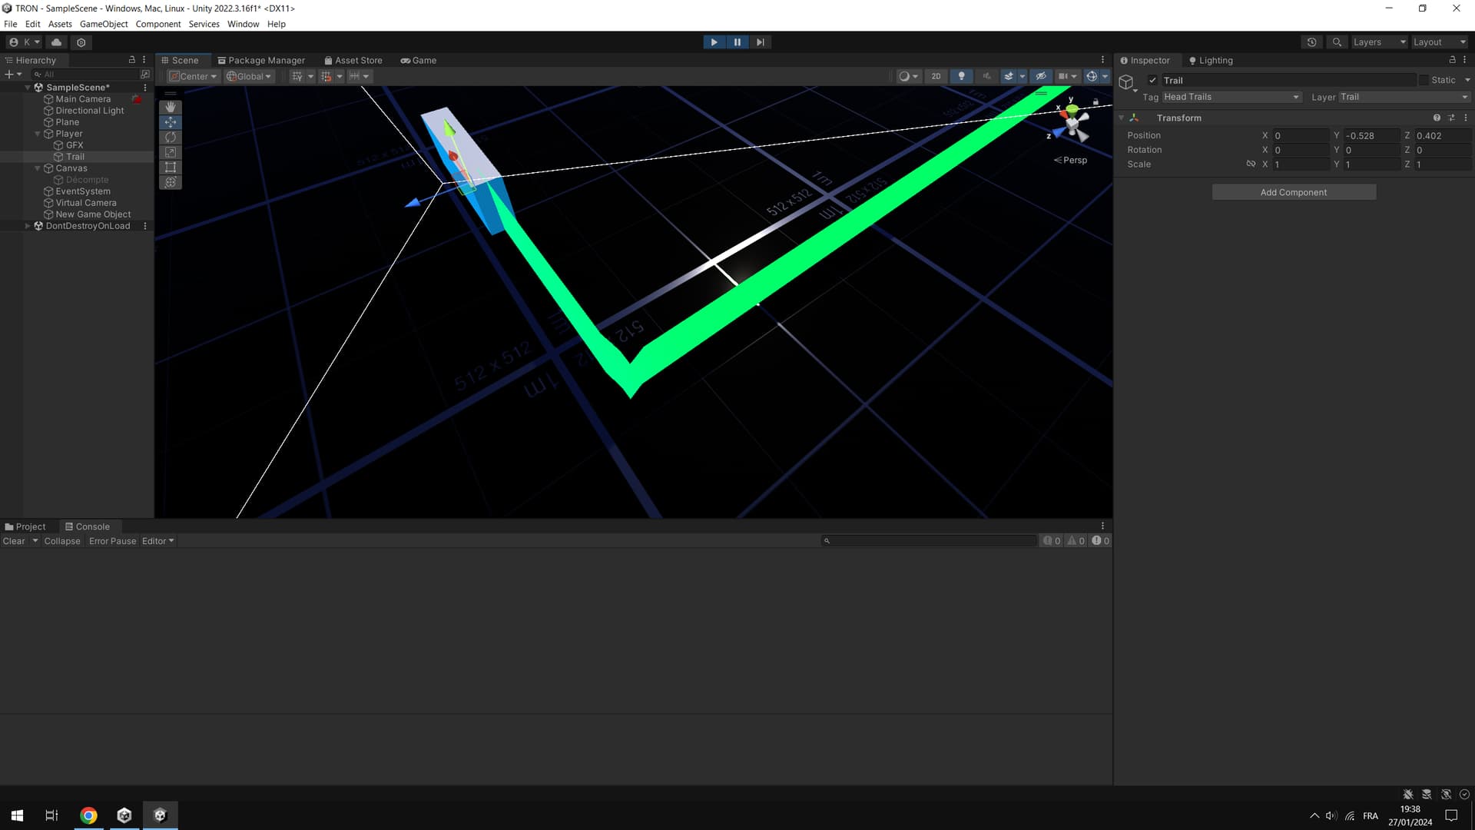Open the Unity cloud services icon
1475x830 pixels.
point(58,42)
